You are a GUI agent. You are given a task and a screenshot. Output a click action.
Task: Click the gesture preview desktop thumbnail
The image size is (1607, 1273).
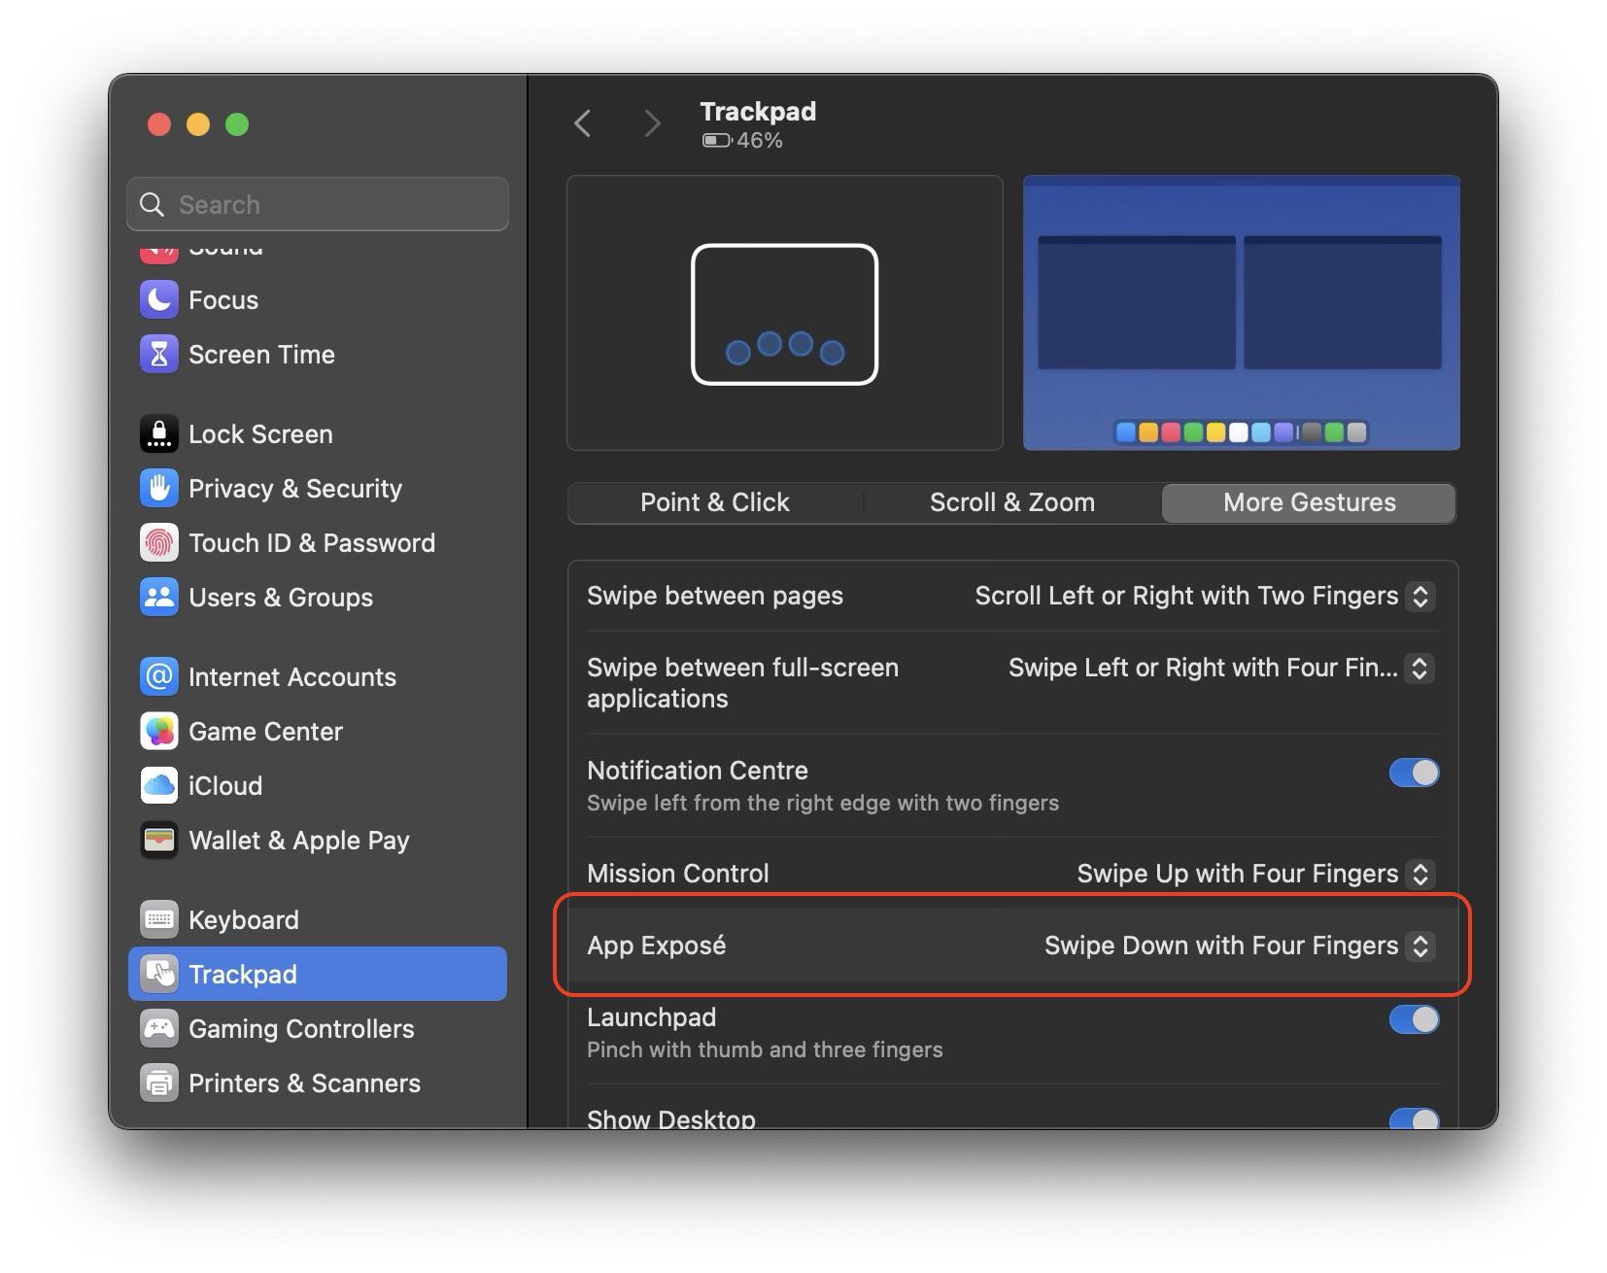click(x=1241, y=314)
